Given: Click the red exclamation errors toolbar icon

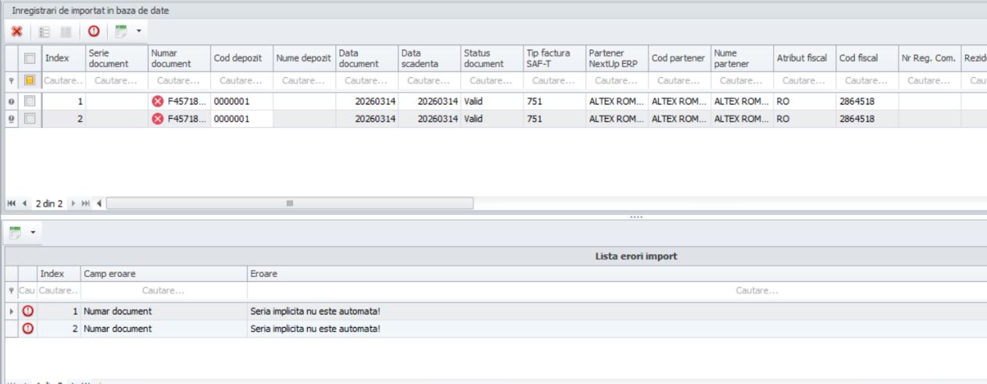Looking at the screenshot, I should pyautogui.click(x=94, y=31).
